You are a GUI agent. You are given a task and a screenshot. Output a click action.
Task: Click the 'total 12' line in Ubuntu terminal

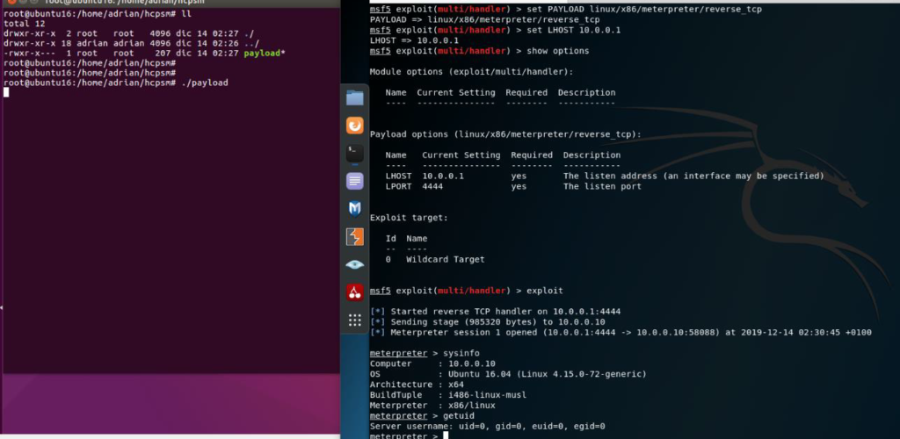(22, 24)
